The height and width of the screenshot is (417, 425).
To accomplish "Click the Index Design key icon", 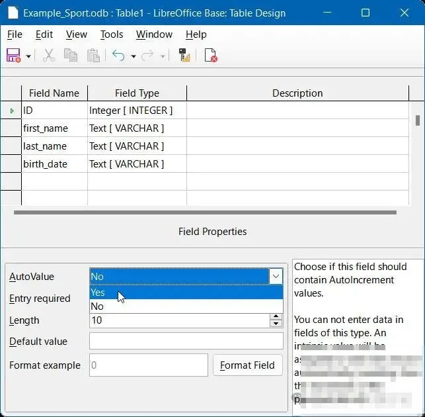I will click(184, 56).
